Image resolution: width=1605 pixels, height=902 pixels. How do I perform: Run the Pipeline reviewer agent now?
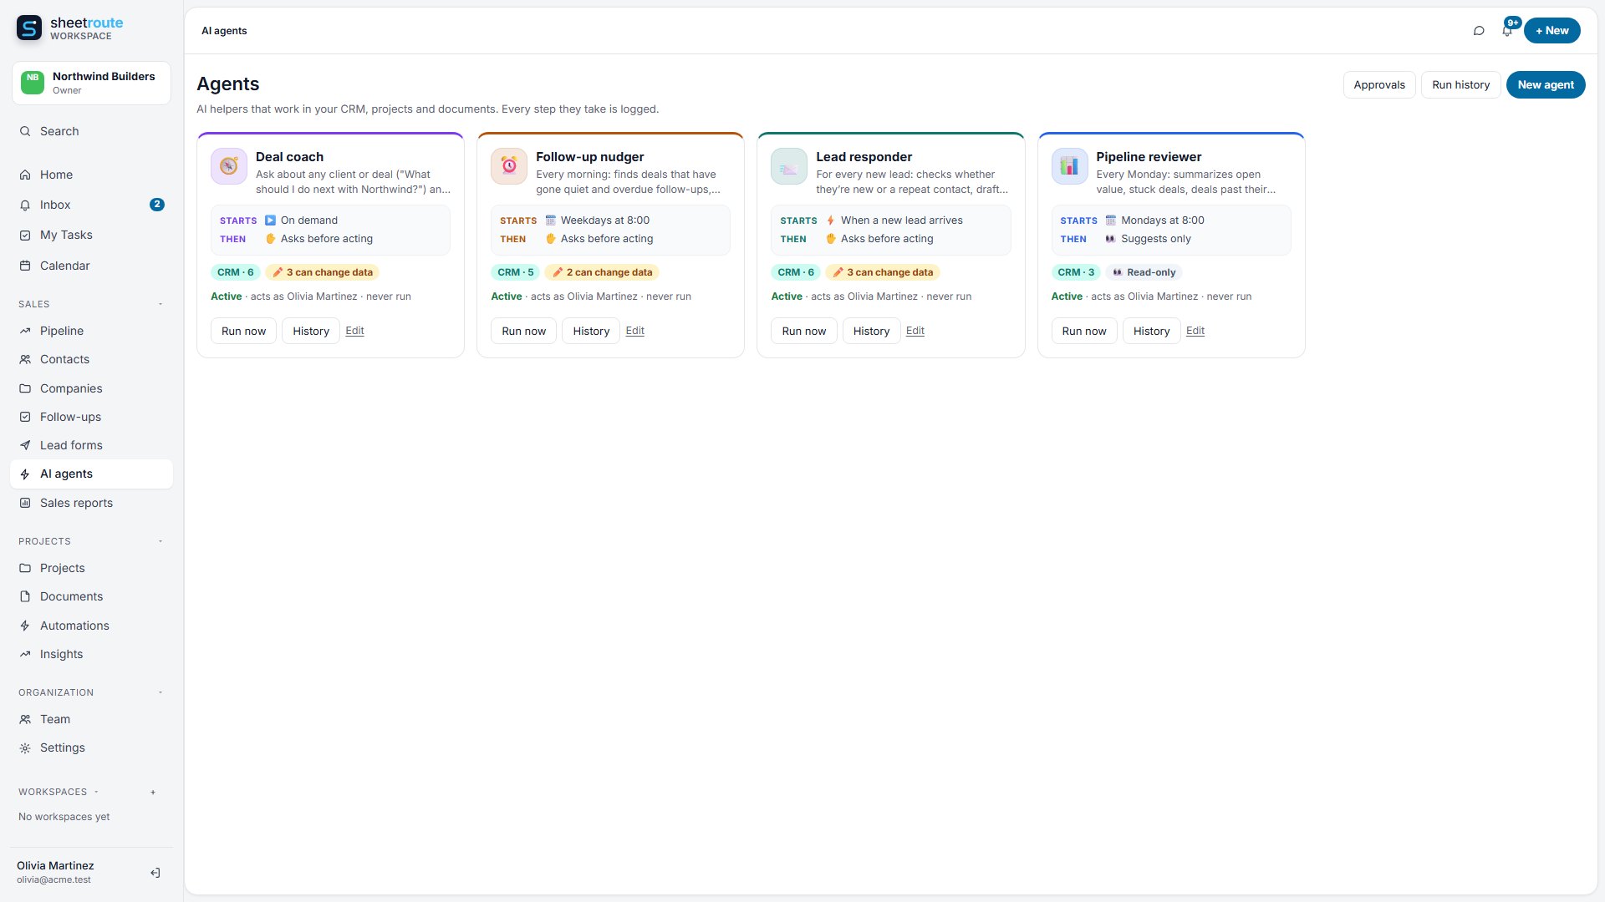[x=1084, y=331]
